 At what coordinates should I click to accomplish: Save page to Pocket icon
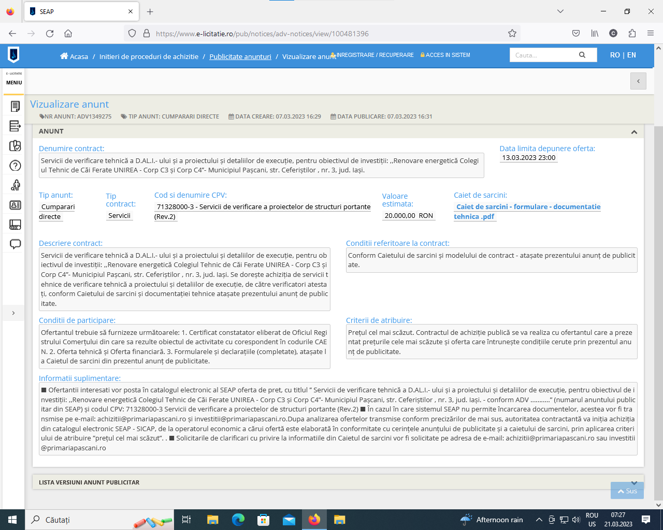click(576, 33)
